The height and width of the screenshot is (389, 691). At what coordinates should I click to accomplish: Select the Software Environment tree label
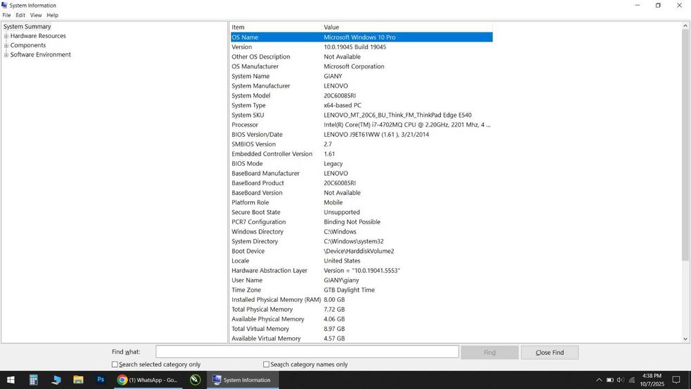[41, 55]
